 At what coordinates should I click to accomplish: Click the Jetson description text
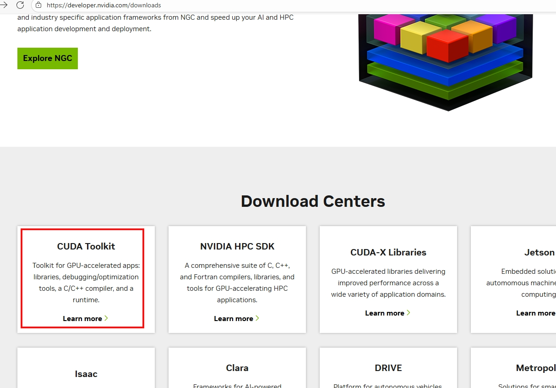coord(521,283)
